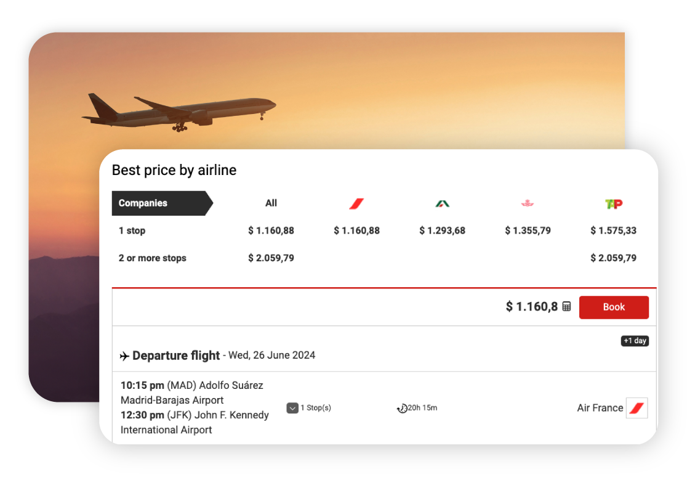Select the Companies tab label
687x477 pixels.
(x=143, y=203)
